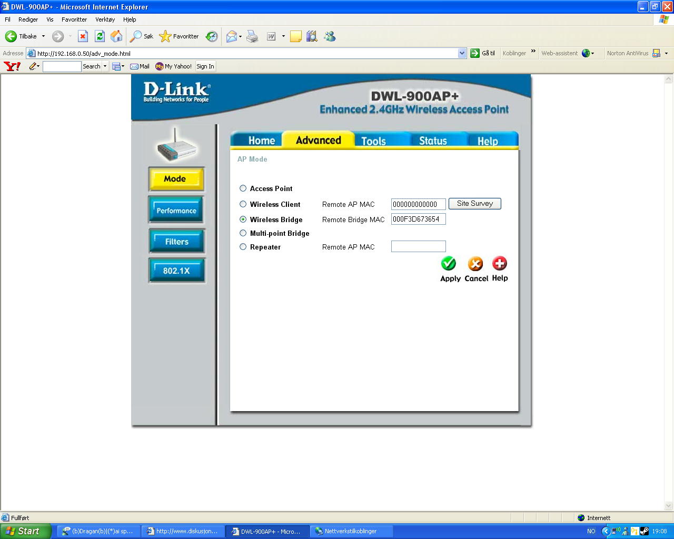Click Yahoo Sign In button
This screenshot has height=539, width=674.
(205, 66)
